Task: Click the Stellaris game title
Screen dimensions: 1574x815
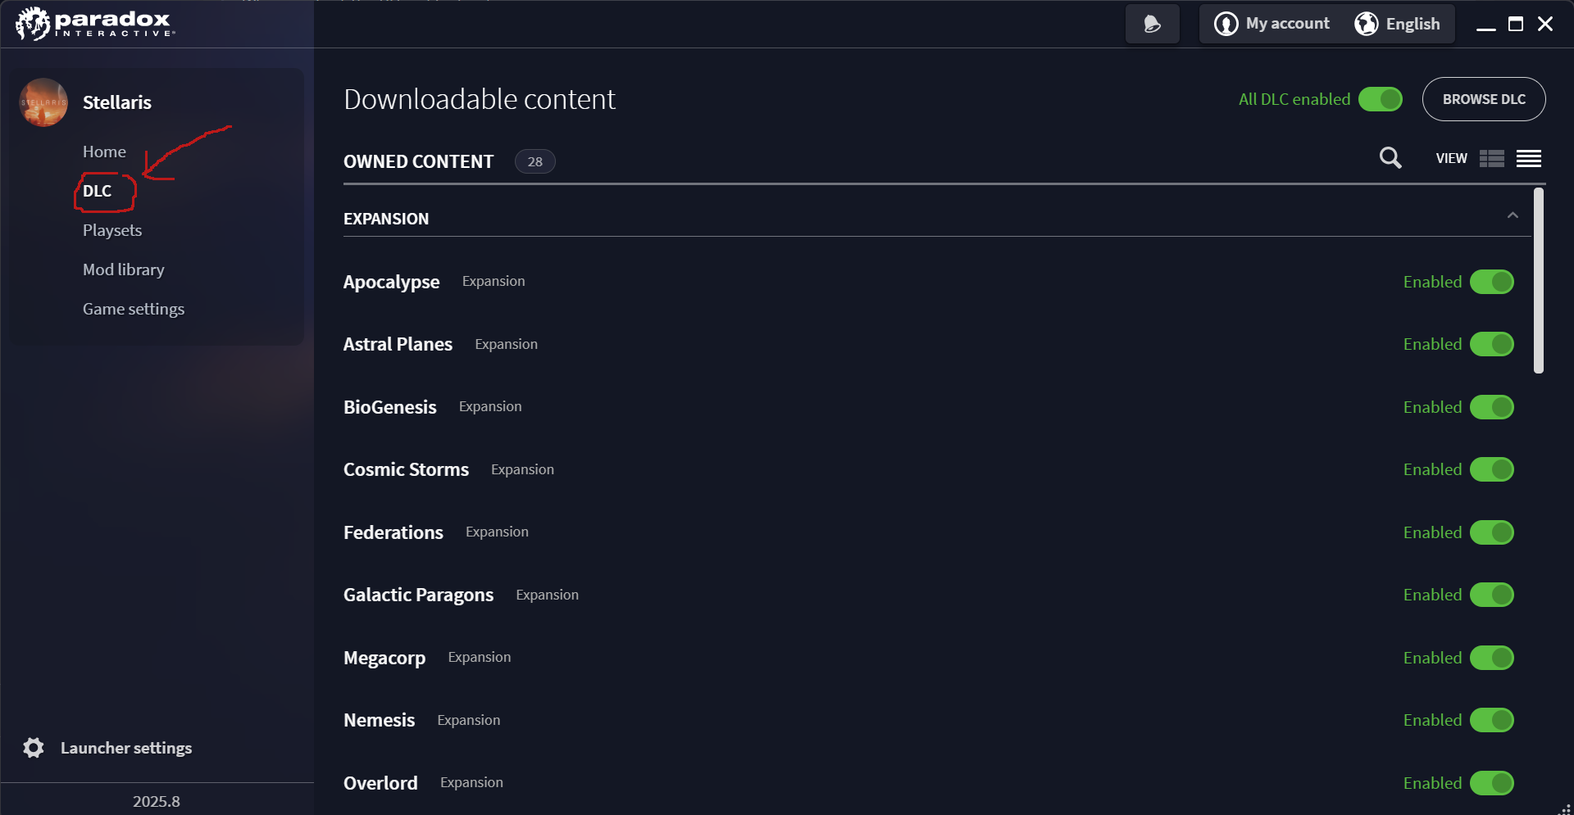Action: [x=117, y=102]
